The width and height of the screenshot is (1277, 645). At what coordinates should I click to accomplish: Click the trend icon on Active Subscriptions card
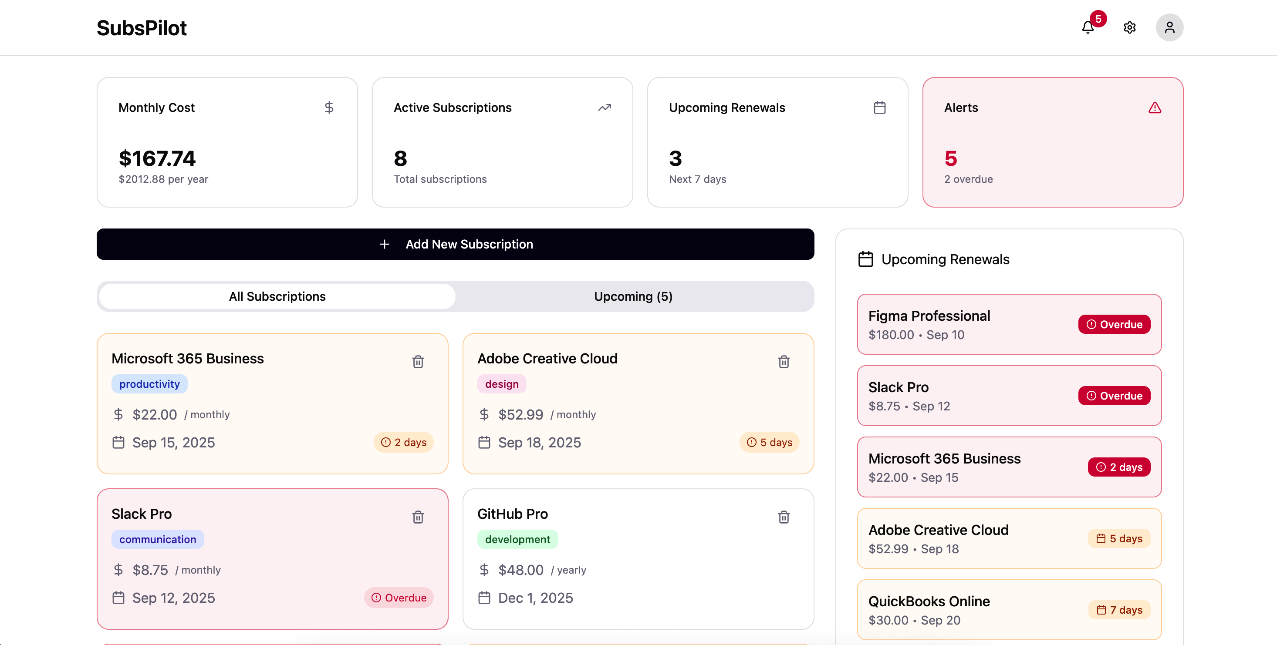pyautogui.click(x=605, y=107)
